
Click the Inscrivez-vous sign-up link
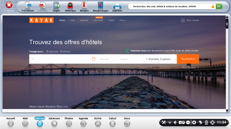(138, 51)
